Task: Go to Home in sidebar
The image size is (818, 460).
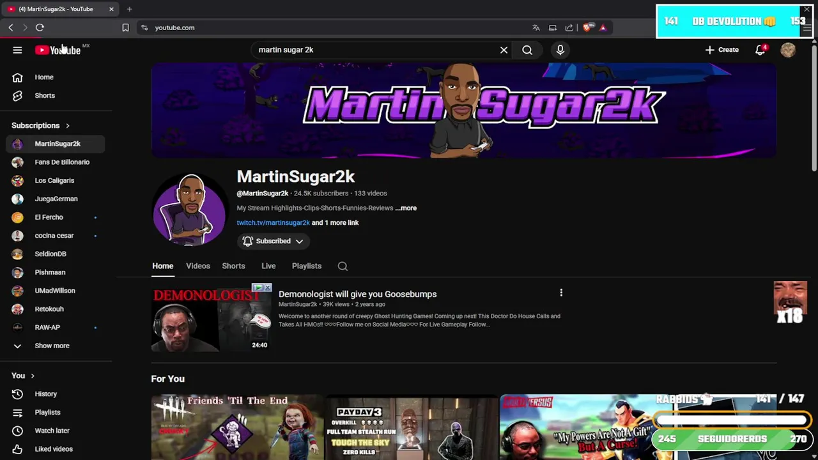Action: click(56, 77)
